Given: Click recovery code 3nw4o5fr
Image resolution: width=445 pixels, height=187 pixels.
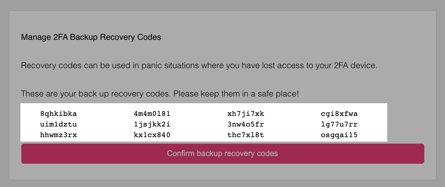Looking at the screenshot, I should pyautogui.click(x=246, y=124).
